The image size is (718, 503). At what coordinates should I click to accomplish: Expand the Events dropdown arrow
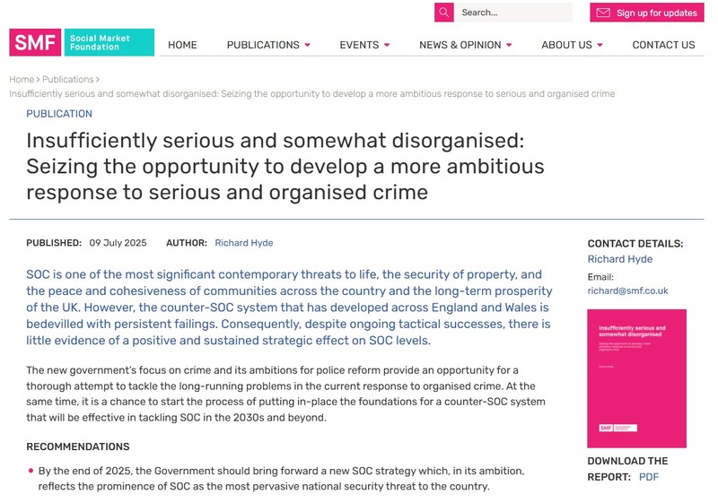click(x=387, y=45)
